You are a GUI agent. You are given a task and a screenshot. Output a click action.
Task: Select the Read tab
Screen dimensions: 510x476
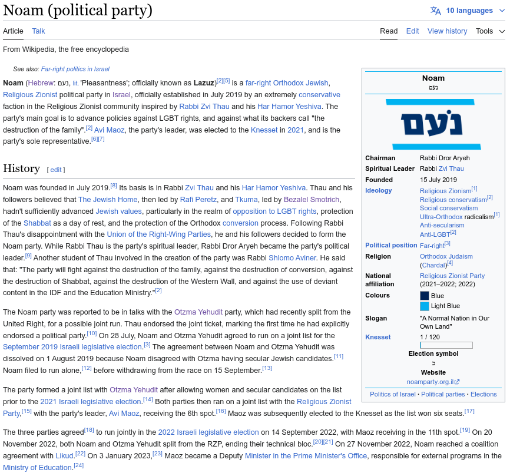click(389, 31)
